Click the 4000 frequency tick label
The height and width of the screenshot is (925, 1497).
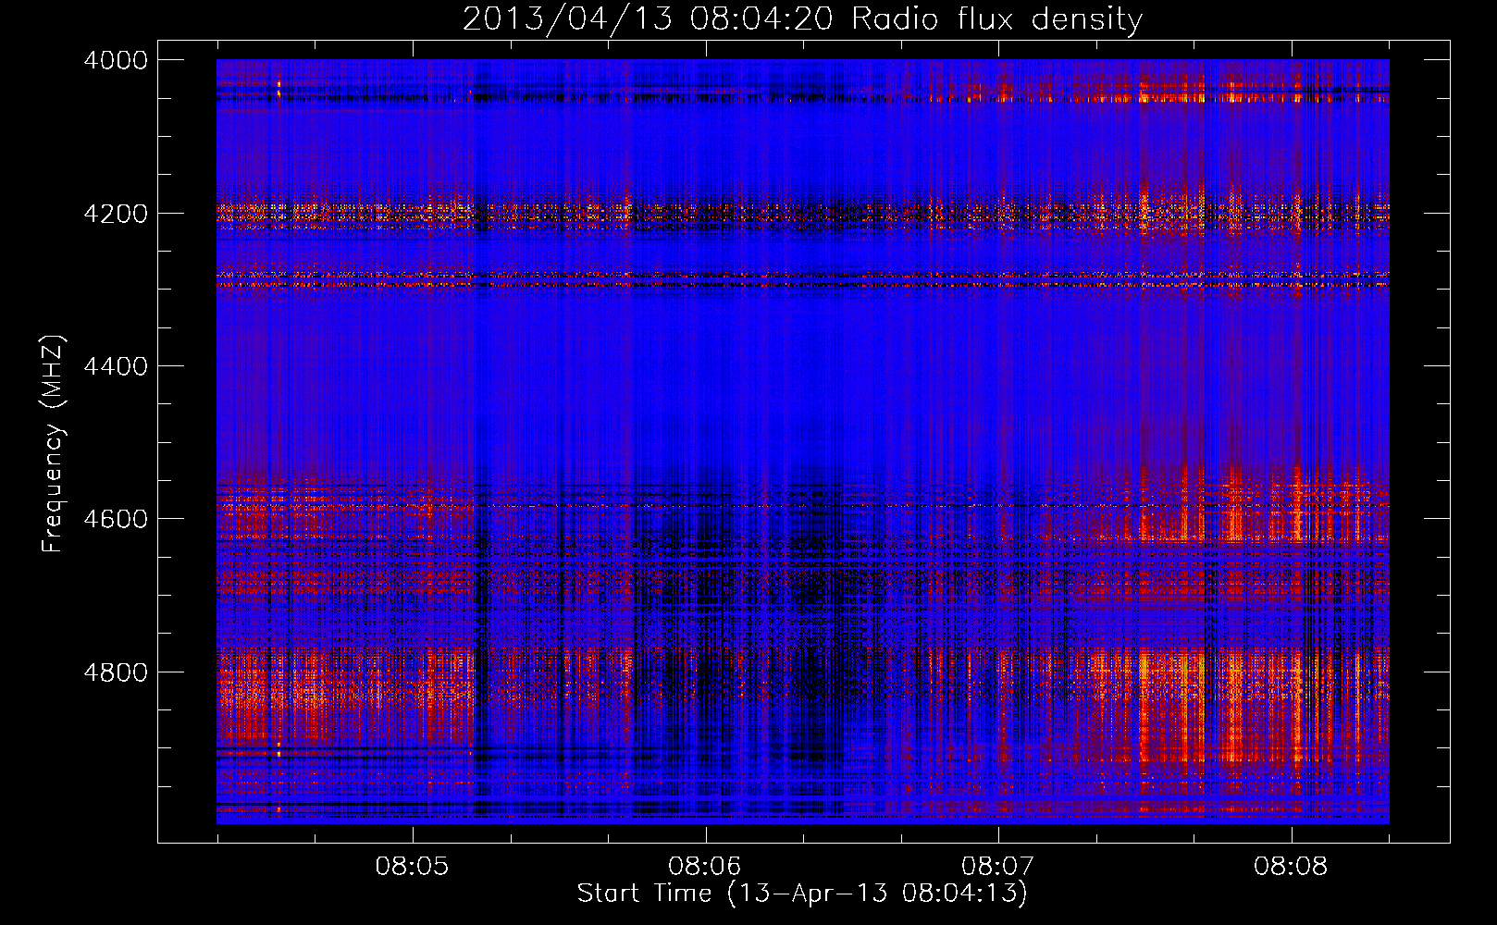point(116,60)
